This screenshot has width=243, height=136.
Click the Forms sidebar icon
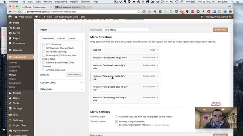(10, 33)
